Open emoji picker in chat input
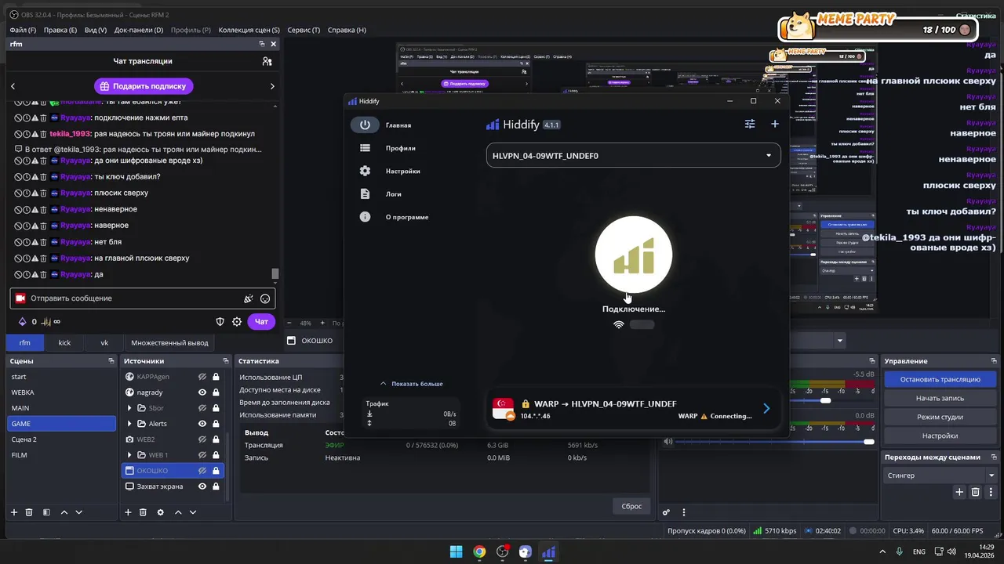Image resolution: width=1004 pixels, height=564 pixels. (x=265, y=298)
